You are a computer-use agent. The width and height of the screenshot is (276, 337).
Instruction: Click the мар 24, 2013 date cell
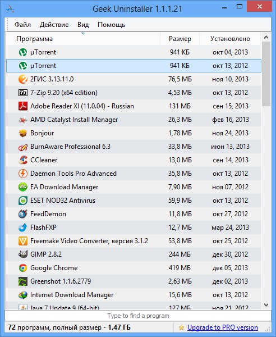230,227
